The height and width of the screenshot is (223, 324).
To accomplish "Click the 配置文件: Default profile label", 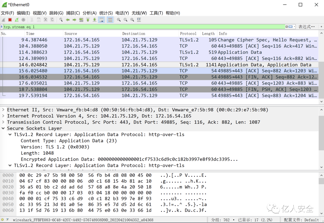I will point(301,220).
